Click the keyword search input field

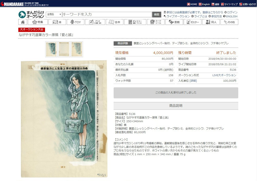click(x=107, y=14)
